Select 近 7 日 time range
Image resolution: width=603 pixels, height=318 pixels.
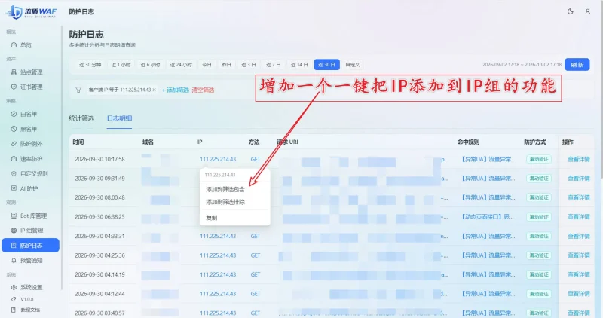(x=274, y=65)
